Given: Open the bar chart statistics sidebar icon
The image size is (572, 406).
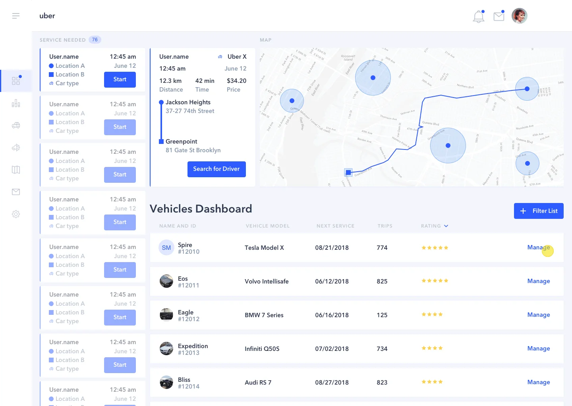Looking at the screenshot, I should click(16, 103).
